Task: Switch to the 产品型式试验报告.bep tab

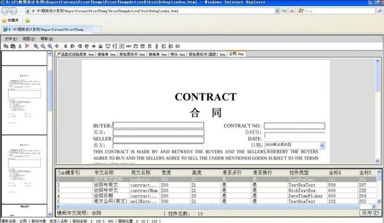Action: (x=76, y=54)
